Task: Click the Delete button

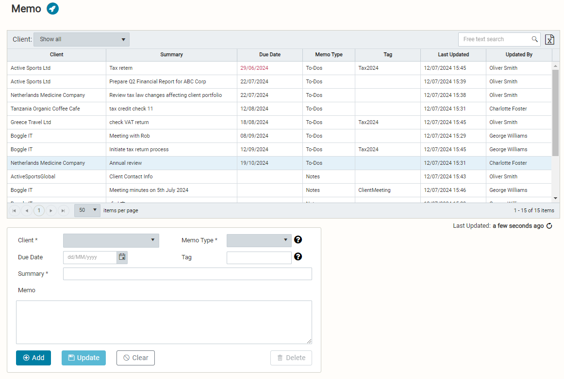Action: pyautogui.click(x=291, y=358)
